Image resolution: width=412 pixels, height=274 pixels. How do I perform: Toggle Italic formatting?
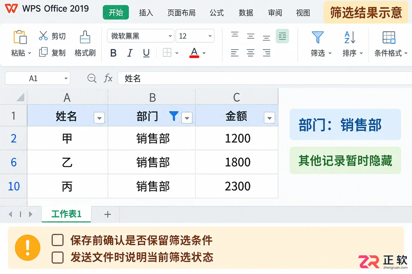tap(130, 53)
